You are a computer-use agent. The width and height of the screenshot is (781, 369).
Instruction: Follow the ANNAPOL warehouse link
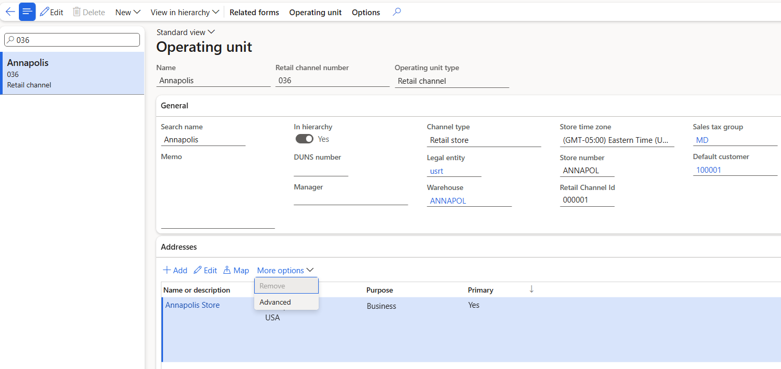pyautogui.click(x=448, y=200)
